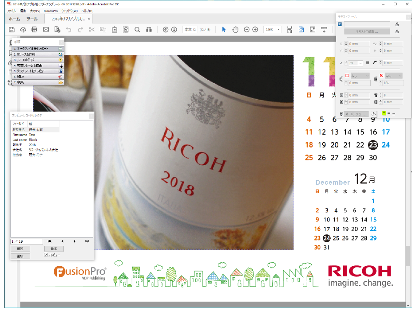The width and height of the screenshot is (412, 314).
Task: Click the Zoom in plus icon
Action: [255, 30]
